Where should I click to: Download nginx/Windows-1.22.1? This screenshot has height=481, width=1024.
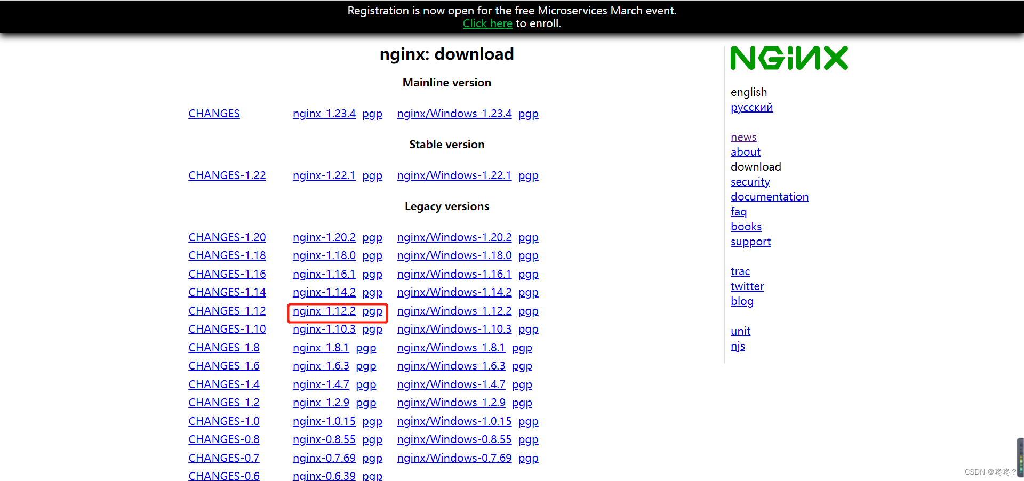pos(454,175)
